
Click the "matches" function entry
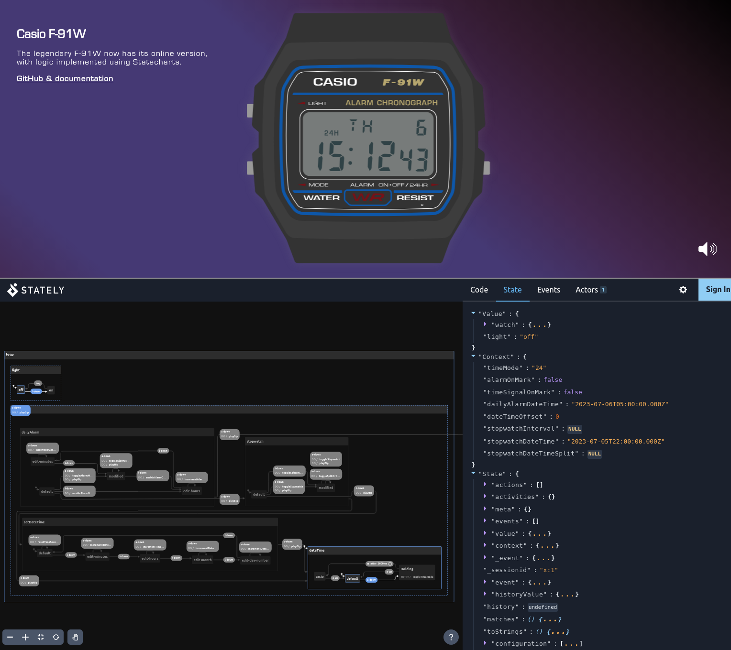(x=522, y=619)
